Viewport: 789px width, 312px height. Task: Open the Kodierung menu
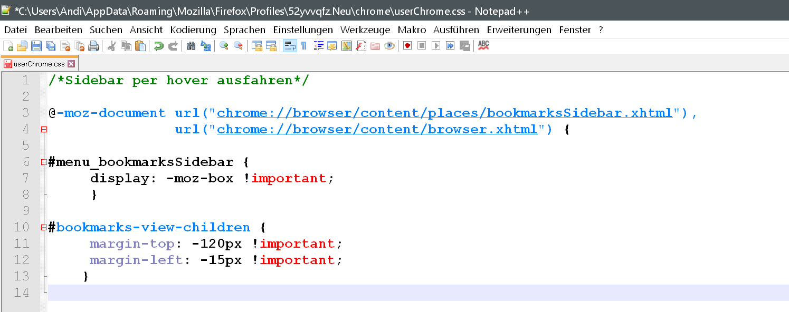click(193, 30)
